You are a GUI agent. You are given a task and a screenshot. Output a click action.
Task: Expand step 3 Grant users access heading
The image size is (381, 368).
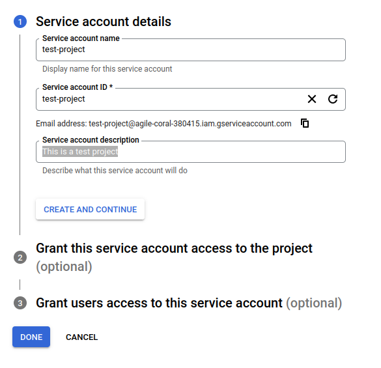189,303
